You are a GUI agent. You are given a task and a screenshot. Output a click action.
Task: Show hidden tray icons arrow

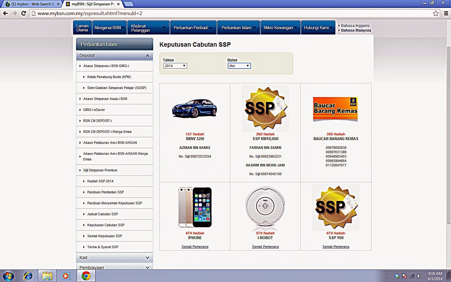pos(389,276)
